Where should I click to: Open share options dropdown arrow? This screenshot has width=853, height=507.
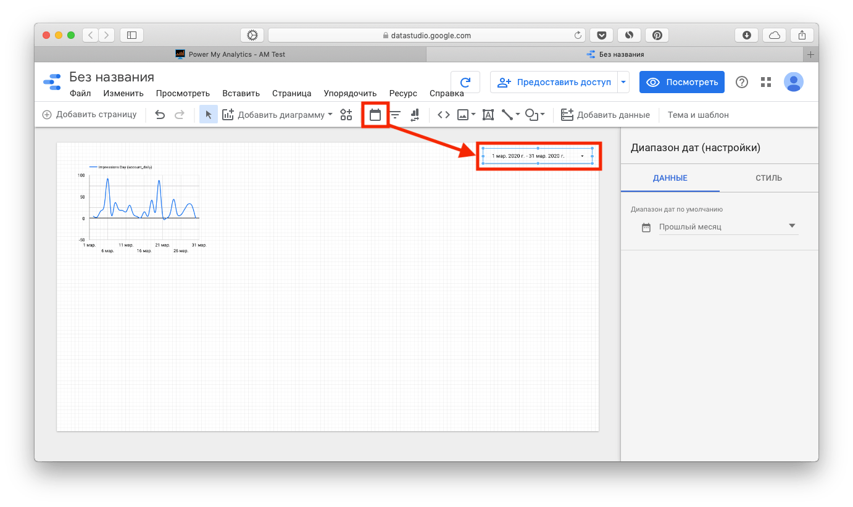623,82
